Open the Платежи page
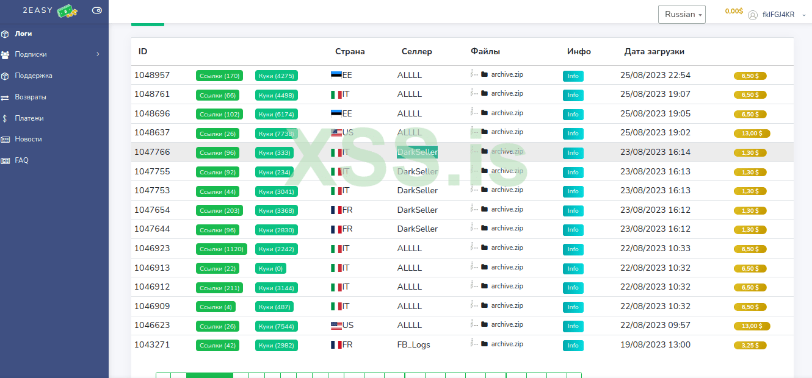The height and width of the screenshot is (378, 812). (29, 118)
